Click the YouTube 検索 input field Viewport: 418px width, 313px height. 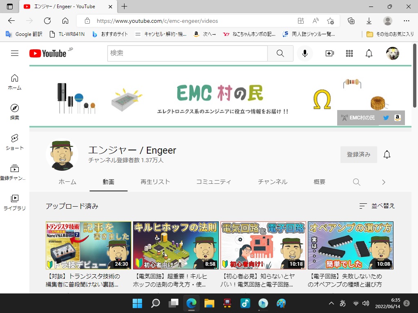point(187,53)
